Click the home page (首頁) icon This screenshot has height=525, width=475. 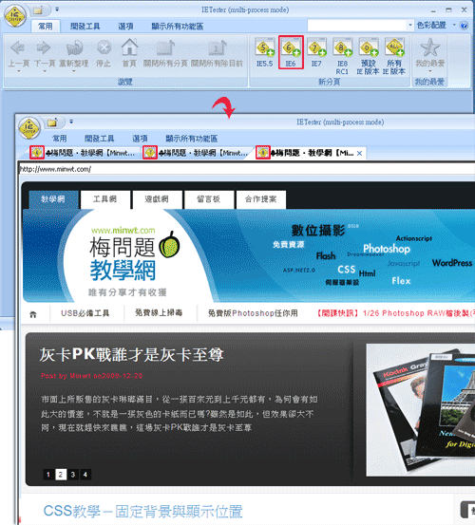pos(129,52)
